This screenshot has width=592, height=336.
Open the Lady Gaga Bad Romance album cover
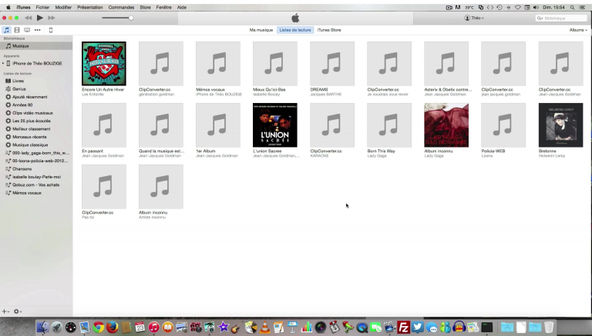(446, 125)
